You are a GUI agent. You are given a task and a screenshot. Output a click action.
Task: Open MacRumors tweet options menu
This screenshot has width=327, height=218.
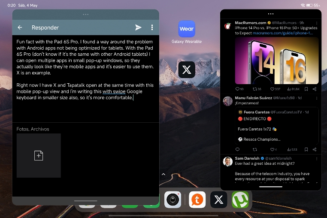[317, 23]
